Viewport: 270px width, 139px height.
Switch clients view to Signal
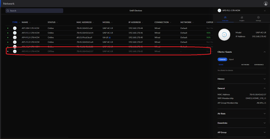(231, 59)
